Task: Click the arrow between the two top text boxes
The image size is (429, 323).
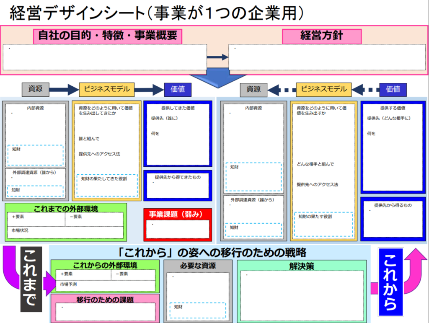Action: pos(217,57)
